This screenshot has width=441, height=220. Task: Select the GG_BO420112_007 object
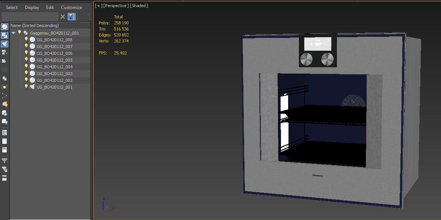54,46
